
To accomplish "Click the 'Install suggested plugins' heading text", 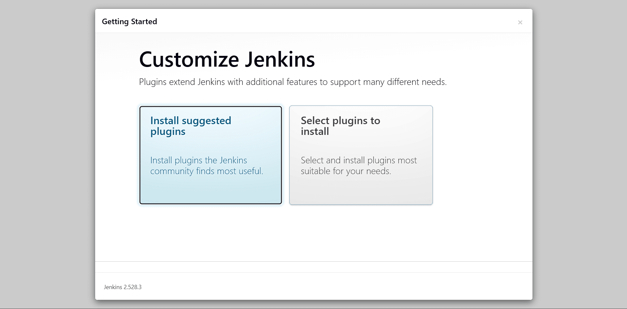I will pyautogui.click(x=191, y=121).
